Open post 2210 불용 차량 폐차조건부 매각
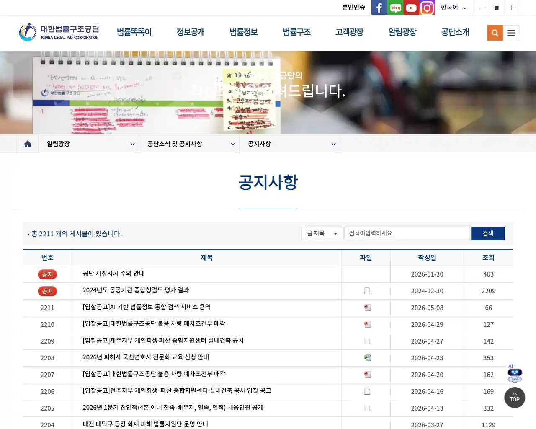The width and height of the screenshot is (536, 429). tap(154, 324)
